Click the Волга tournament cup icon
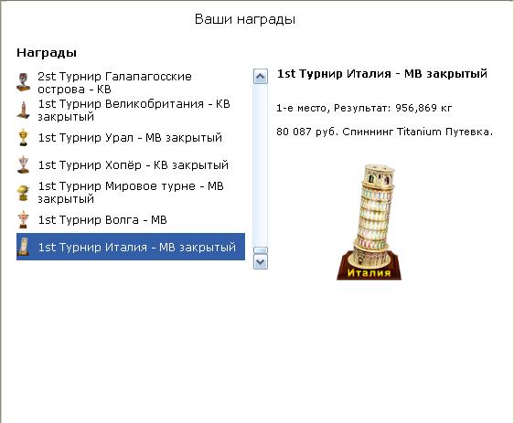Image resolution: width=514 pixels, height=423 pixels. tap(23, 219)
